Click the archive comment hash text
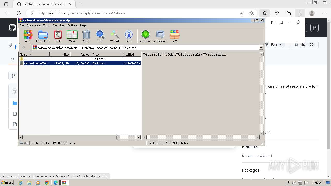Screen dimensions: 331x186 point(184,55)
